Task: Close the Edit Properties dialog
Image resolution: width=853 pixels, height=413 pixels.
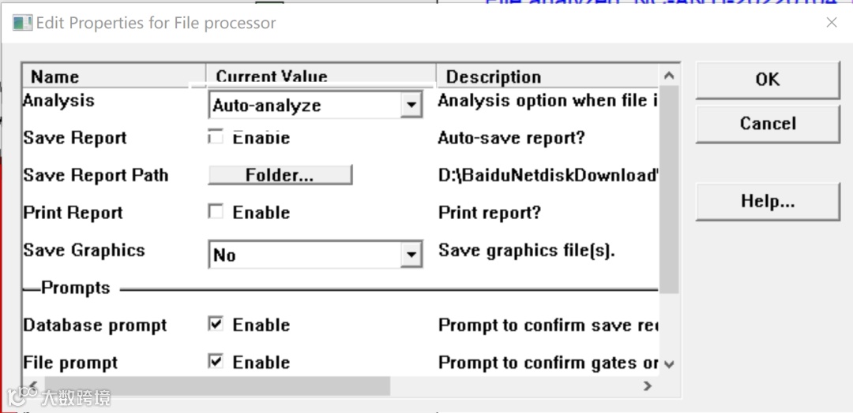Action: click(831, 23)
